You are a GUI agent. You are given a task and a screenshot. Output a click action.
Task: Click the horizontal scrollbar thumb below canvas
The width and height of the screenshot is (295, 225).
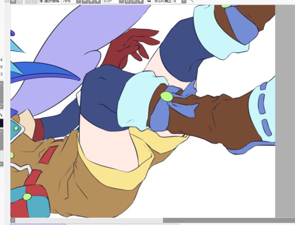(x=229, y=220)
